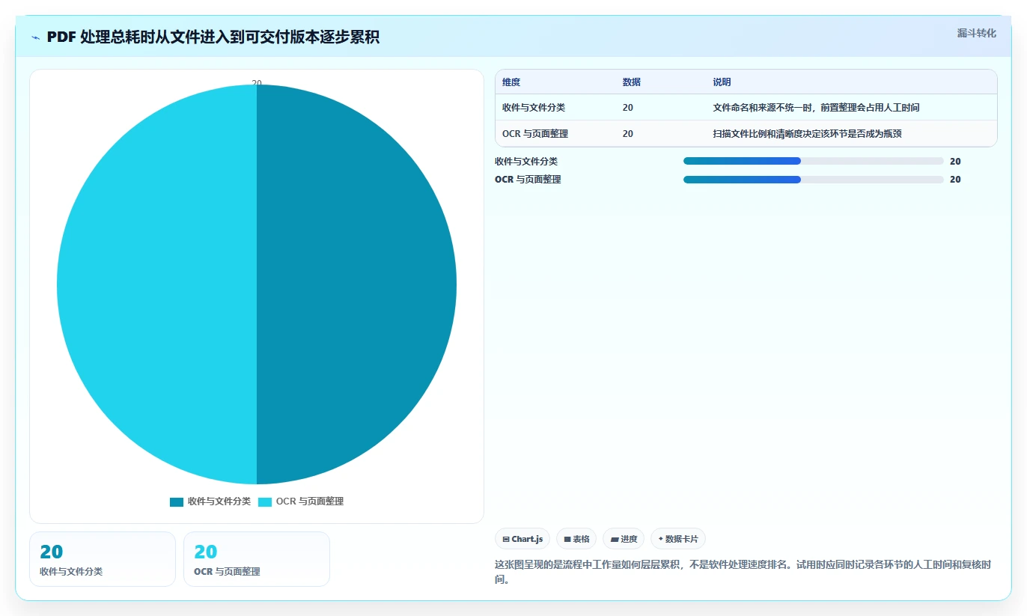Image resolution: width=1027 pixels, height=616 pixels.
Task: Toggle the OCR 与页面整理 legend color swatch
Action: [x=265, y=501]
